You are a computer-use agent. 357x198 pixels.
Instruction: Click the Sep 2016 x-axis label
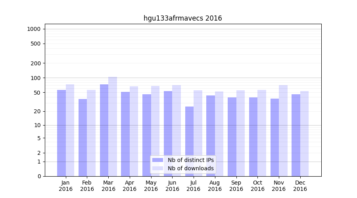[x=236, y=186]
